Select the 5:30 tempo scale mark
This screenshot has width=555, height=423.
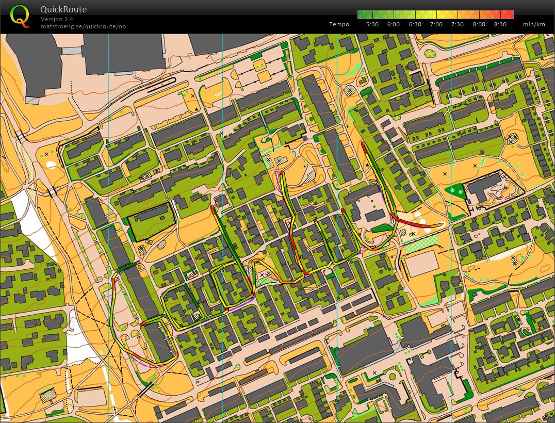372,24
